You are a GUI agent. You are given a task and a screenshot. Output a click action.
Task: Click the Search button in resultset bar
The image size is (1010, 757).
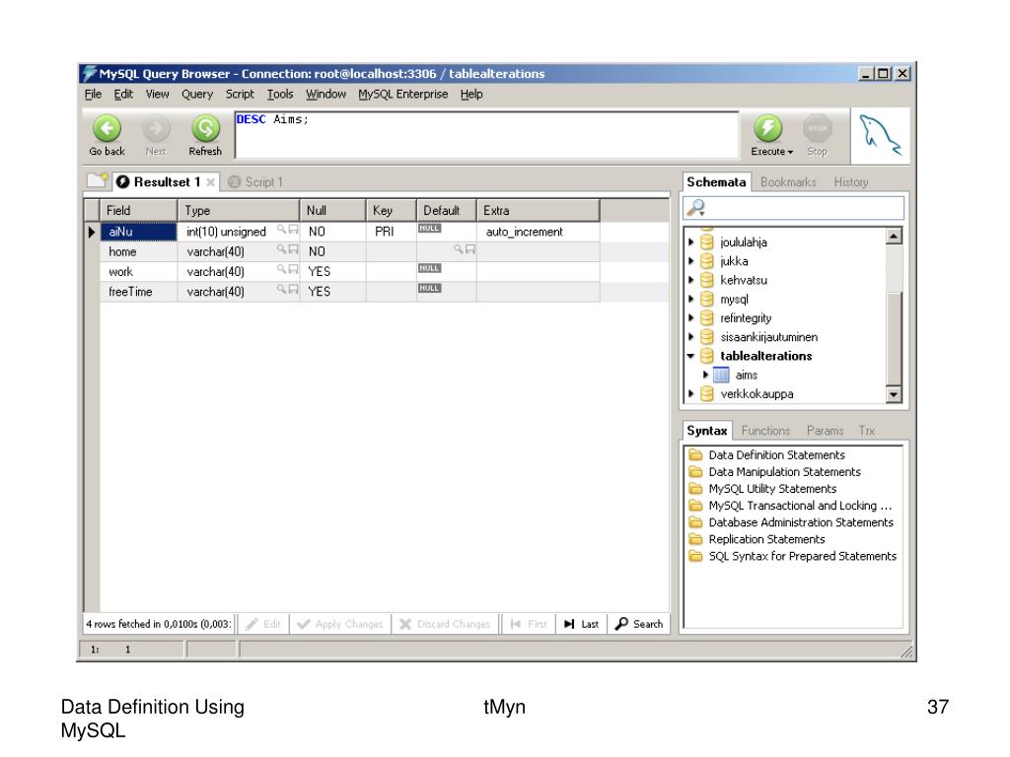click(639, 624)
